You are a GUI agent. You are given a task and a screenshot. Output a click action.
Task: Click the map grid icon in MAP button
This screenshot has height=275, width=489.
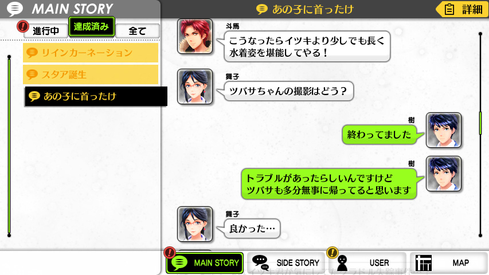[424, 263]
